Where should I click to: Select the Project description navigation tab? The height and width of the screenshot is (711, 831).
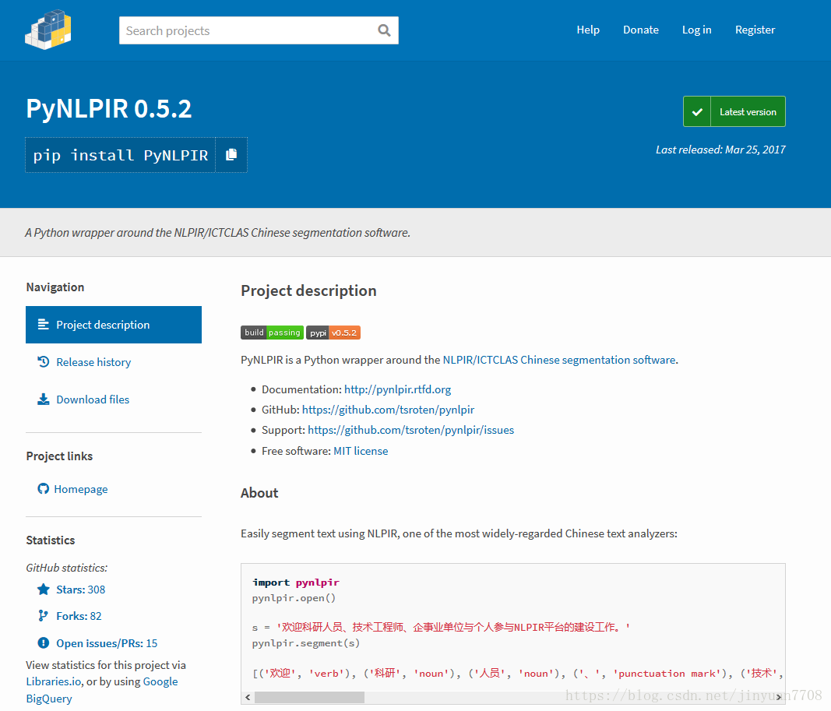coord(114,324)
